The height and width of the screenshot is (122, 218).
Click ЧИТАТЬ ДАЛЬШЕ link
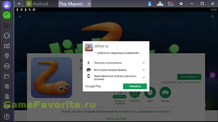pyautogui.click(x=116, y=119)
